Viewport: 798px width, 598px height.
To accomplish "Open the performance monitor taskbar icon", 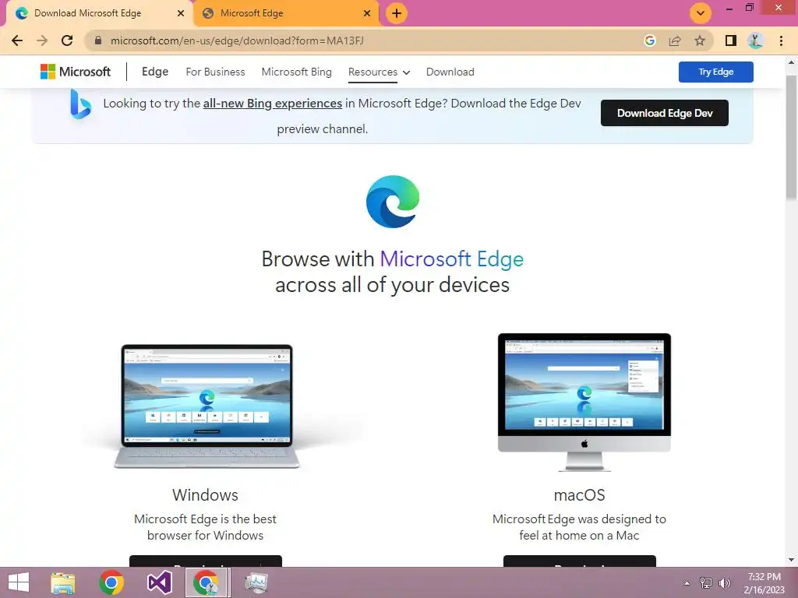I will [256, 582].
